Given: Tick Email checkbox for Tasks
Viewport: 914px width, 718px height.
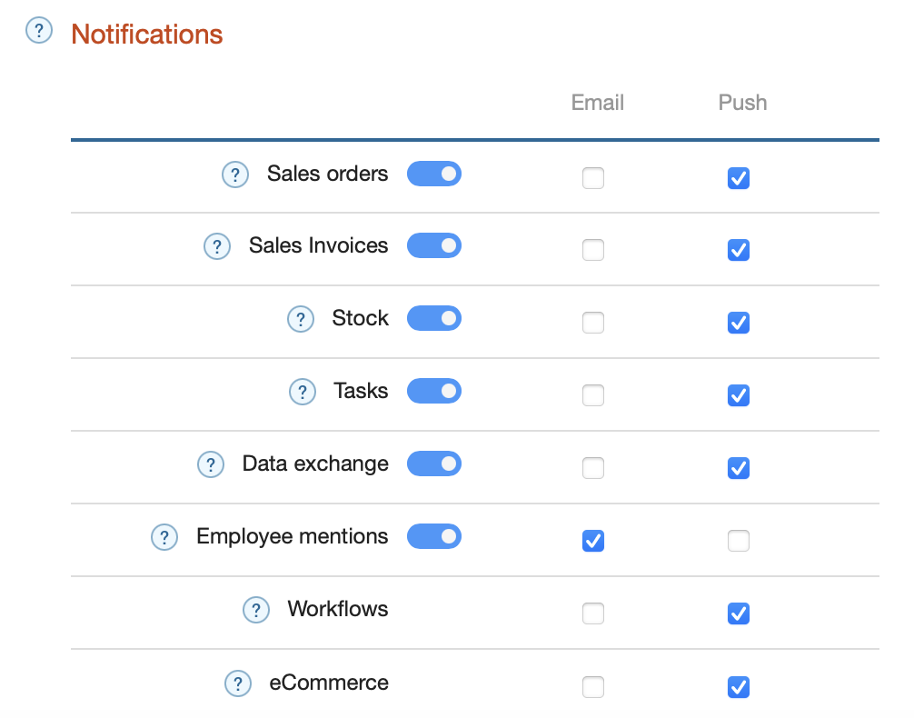Looking at the screenshot, I should coord(593,395).
